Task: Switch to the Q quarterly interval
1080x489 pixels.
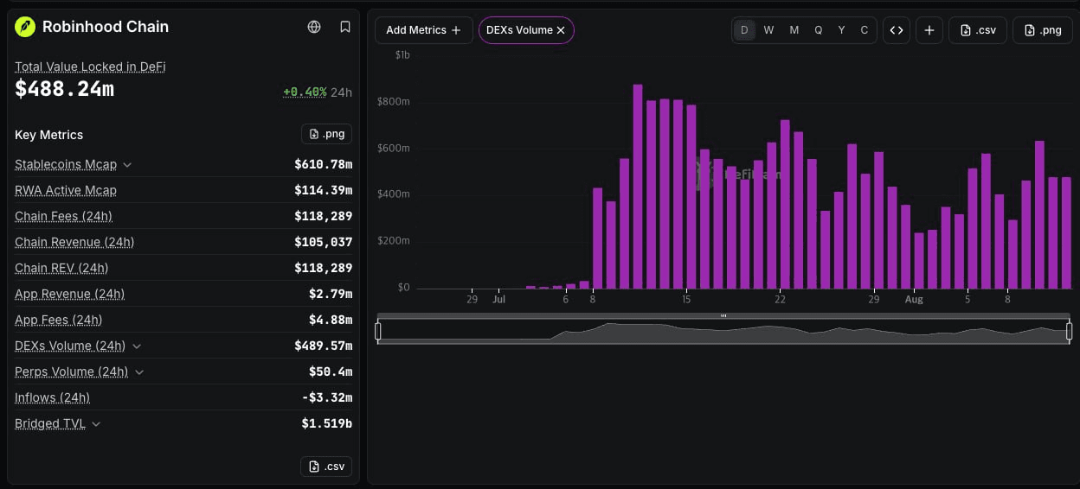Action: click(818, 30)
